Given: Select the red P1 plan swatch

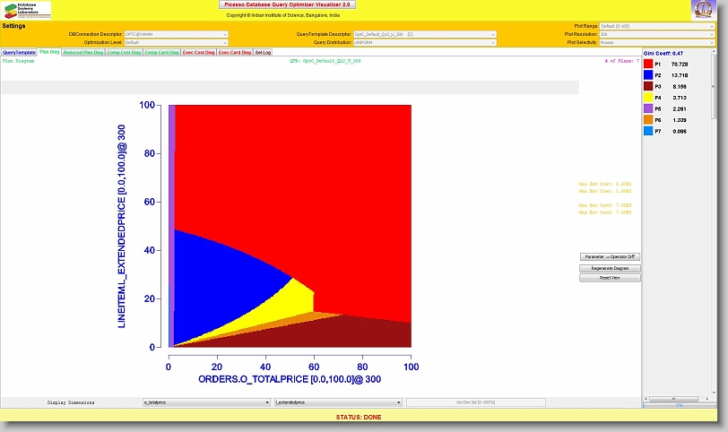Looking at the screenshot, I should pyautogui.click(x=648, y=65).
